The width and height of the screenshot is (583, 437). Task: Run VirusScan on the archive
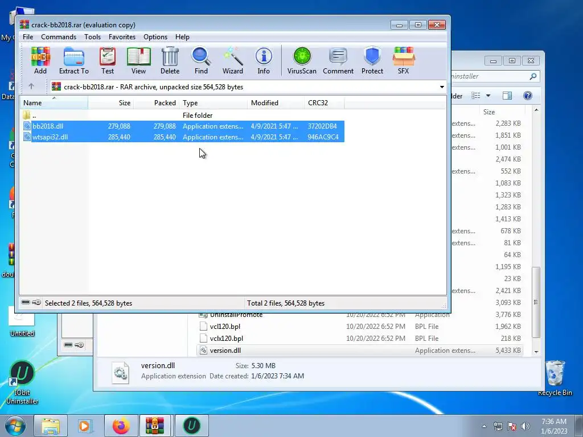[302, 61]
